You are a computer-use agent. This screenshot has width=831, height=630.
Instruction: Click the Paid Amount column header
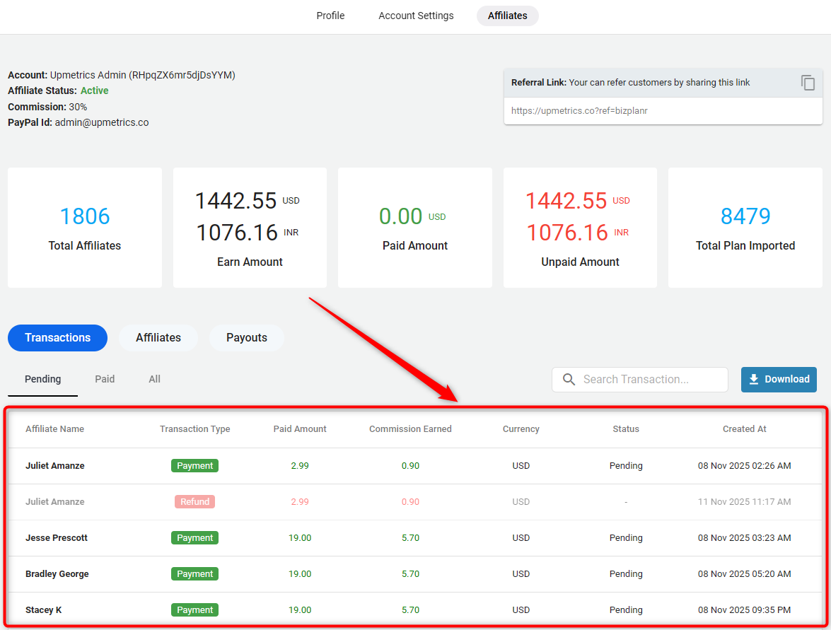[x=300, y=429]
